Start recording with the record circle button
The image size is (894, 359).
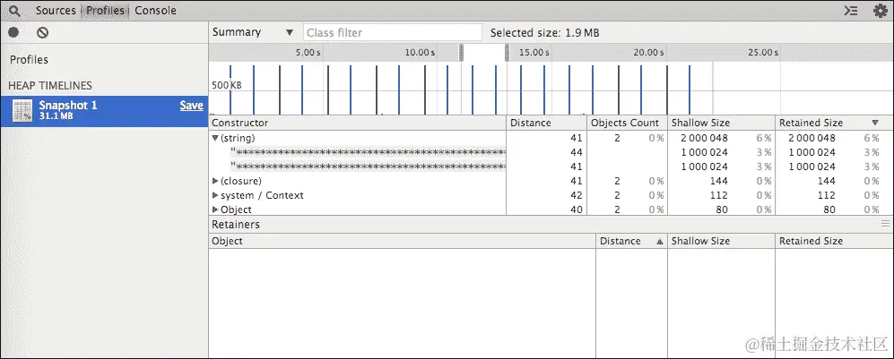(13, 32)
